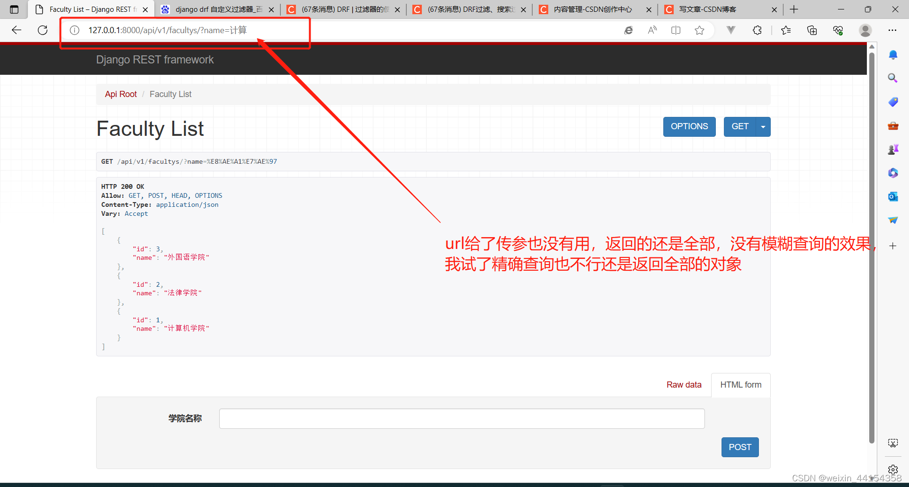
Task: Click the Faculty List page heading
Action: [x=150, y=129]
